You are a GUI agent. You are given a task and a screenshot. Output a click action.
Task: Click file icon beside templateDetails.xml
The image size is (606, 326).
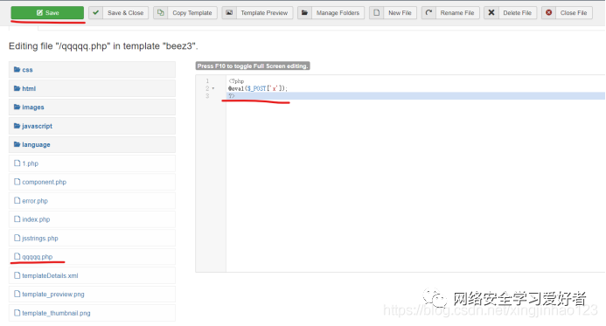point(17,275)
